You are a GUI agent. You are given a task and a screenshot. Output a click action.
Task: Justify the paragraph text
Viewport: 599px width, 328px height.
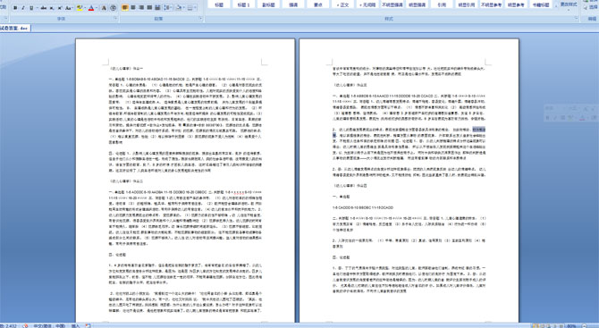[149, 7]
